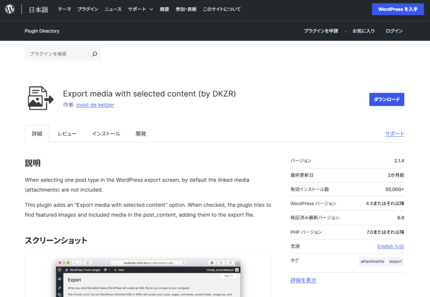Image resolution: width=430 pixels, height=297 pixels.
Task: Open the テーマ menu item
Action: point(64,9)
